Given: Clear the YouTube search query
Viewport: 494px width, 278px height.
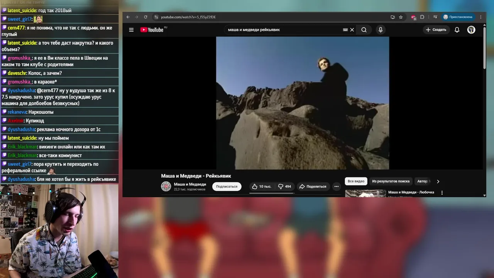Looking at the screenshot, I should click(x=352, y=30).
